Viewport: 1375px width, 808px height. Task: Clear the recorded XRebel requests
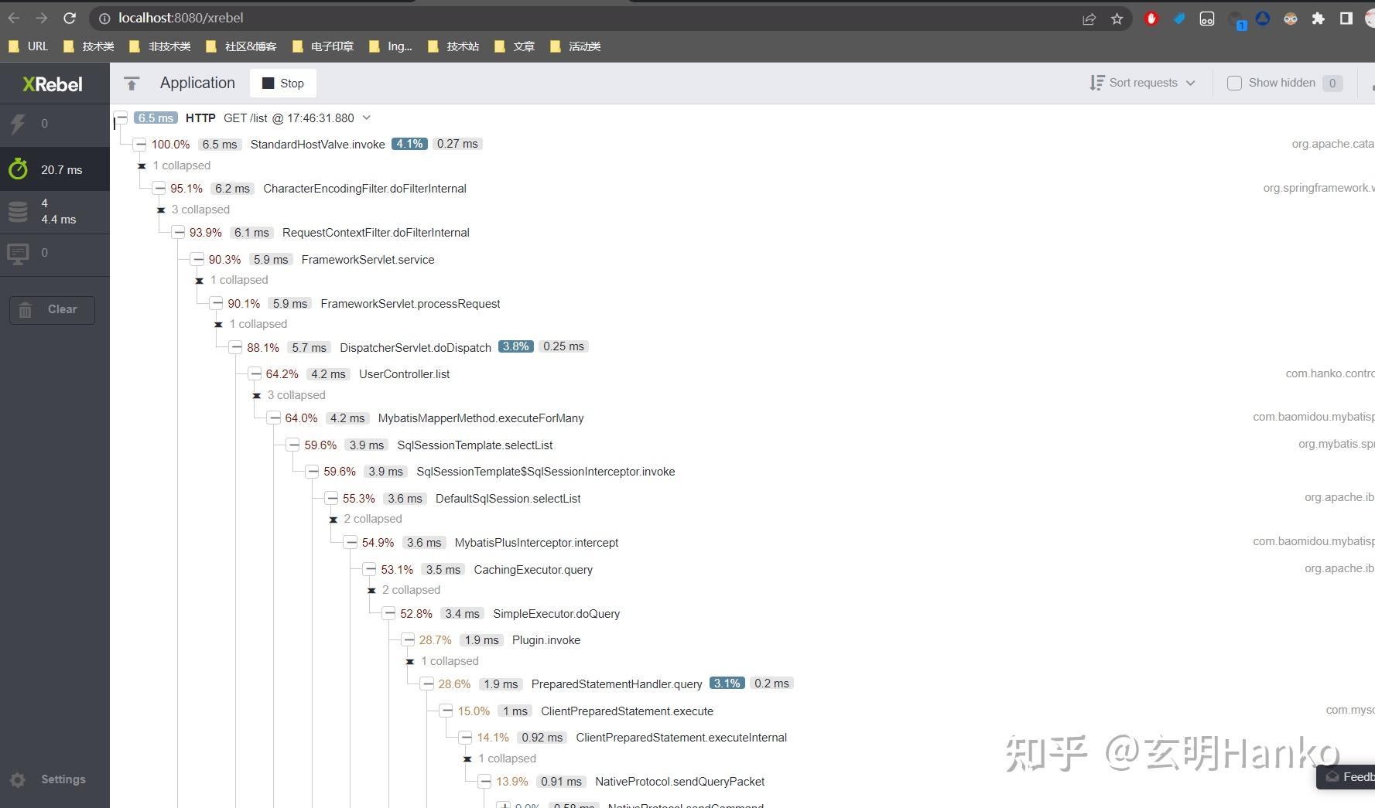point(52,310)
